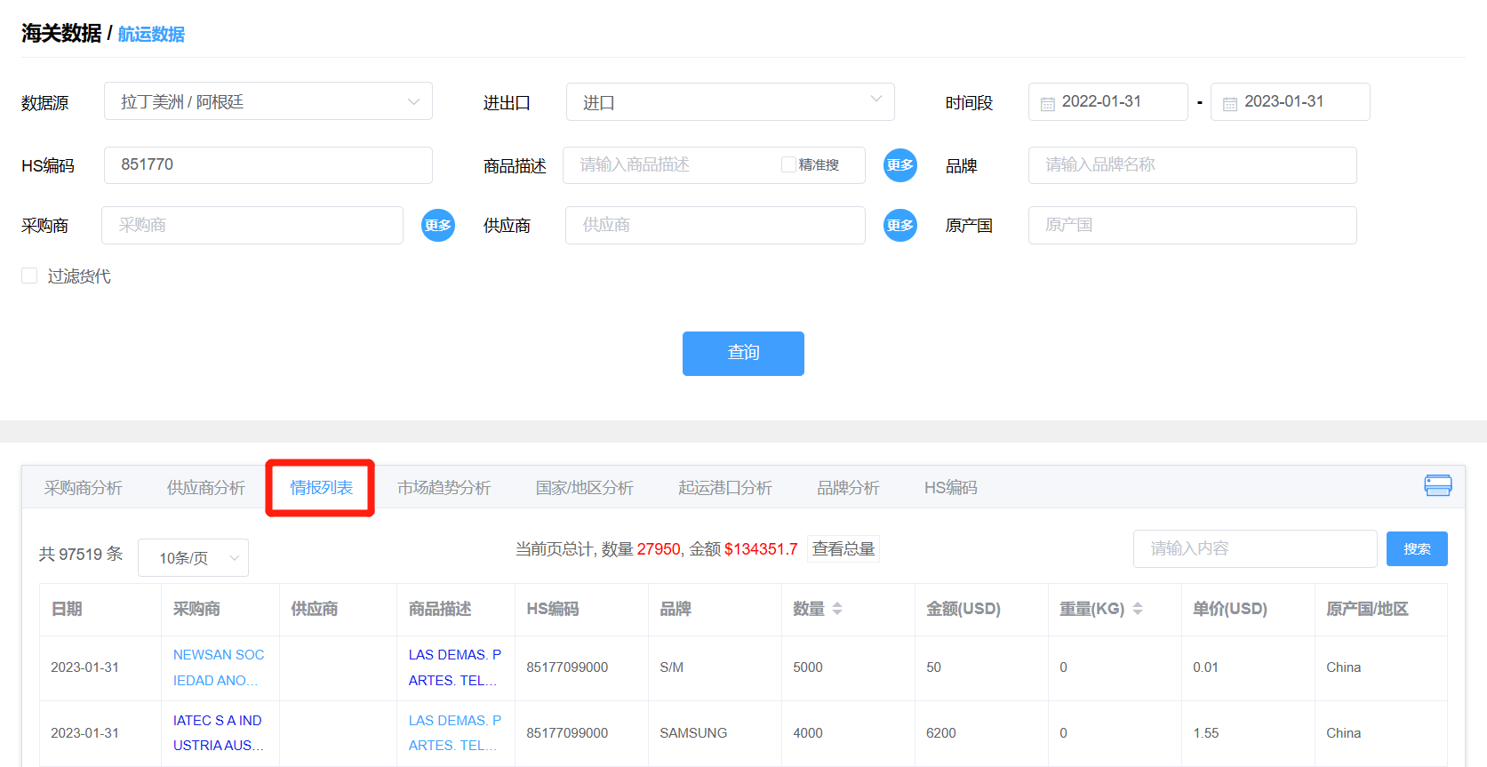This screenshot has height=767, width=1487.
Task: Open the 进出口 dropdown showing 进口
Action: click(x=730, y=102)
